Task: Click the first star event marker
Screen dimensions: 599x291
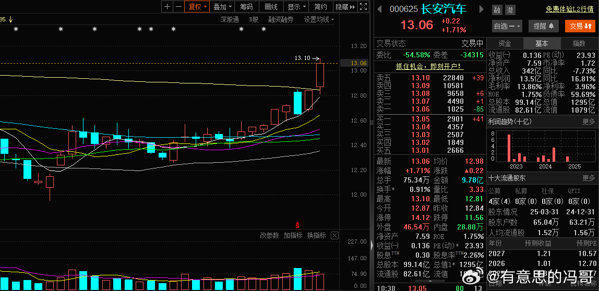Action: coord(16,29)
